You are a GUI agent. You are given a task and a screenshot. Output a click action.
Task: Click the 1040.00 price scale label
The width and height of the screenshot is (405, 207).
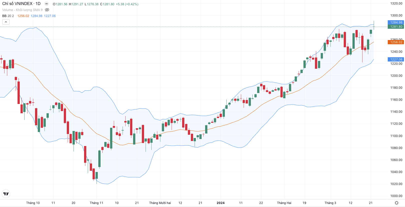click(396, 172)
